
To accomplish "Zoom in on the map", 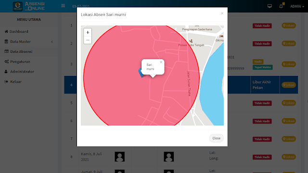I will tap(88, 32).
